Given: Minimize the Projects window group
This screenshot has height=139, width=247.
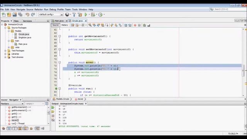Looking at the screenshot, I should (x=48, y=21).
